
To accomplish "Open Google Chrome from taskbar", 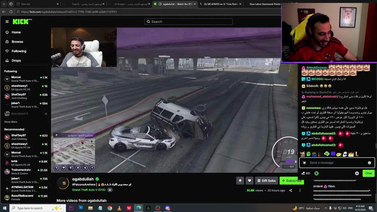I will click(x=110, y=208).
